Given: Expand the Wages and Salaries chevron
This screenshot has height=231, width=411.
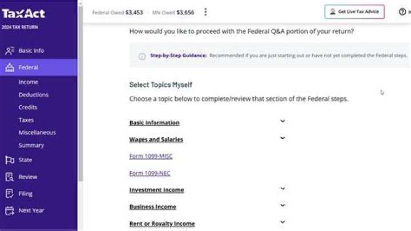Looking at the screenshot, I should tap(283, 138).
